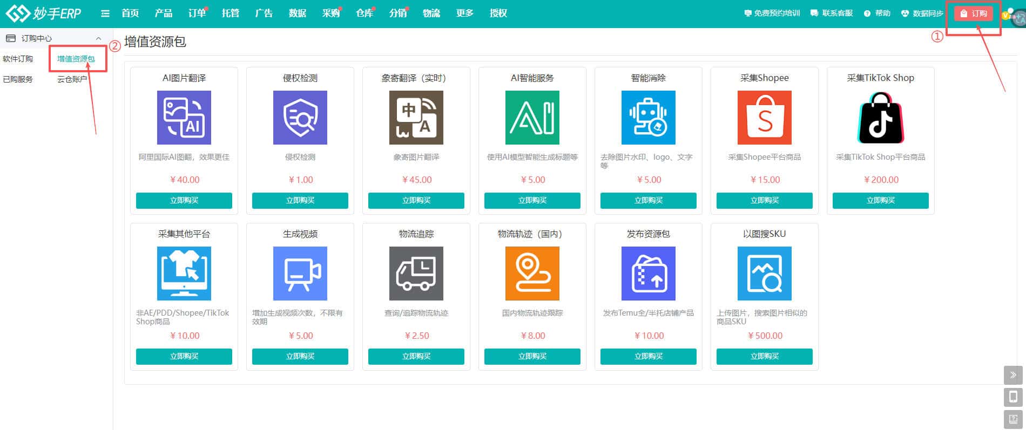
Task: Click the 阿里国际AI图翻 description text
Action: (184, 157)
